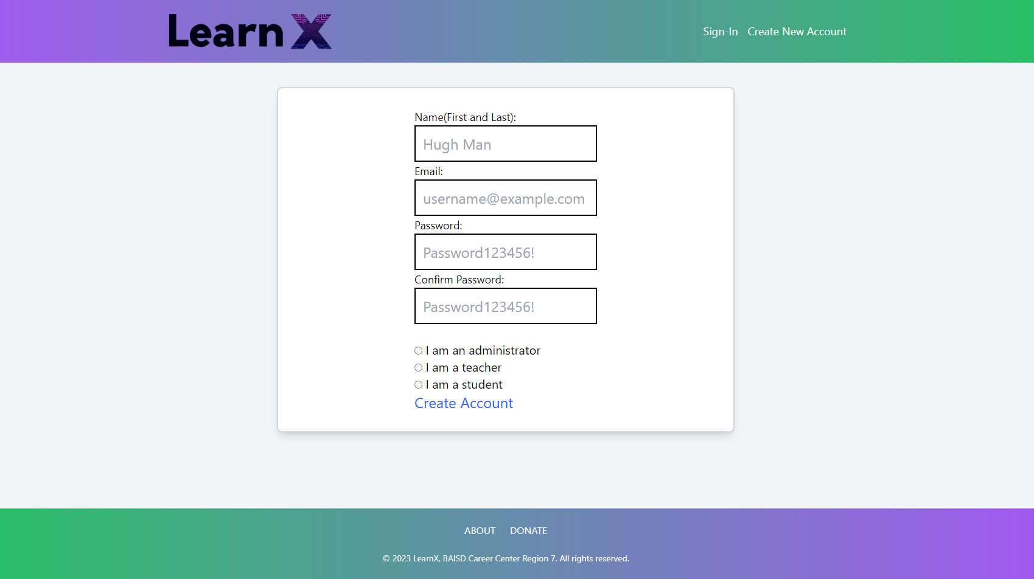Select the 'I am a student' radio button
The width and height of the screenshot is (1034, 579).
(418, 385)
